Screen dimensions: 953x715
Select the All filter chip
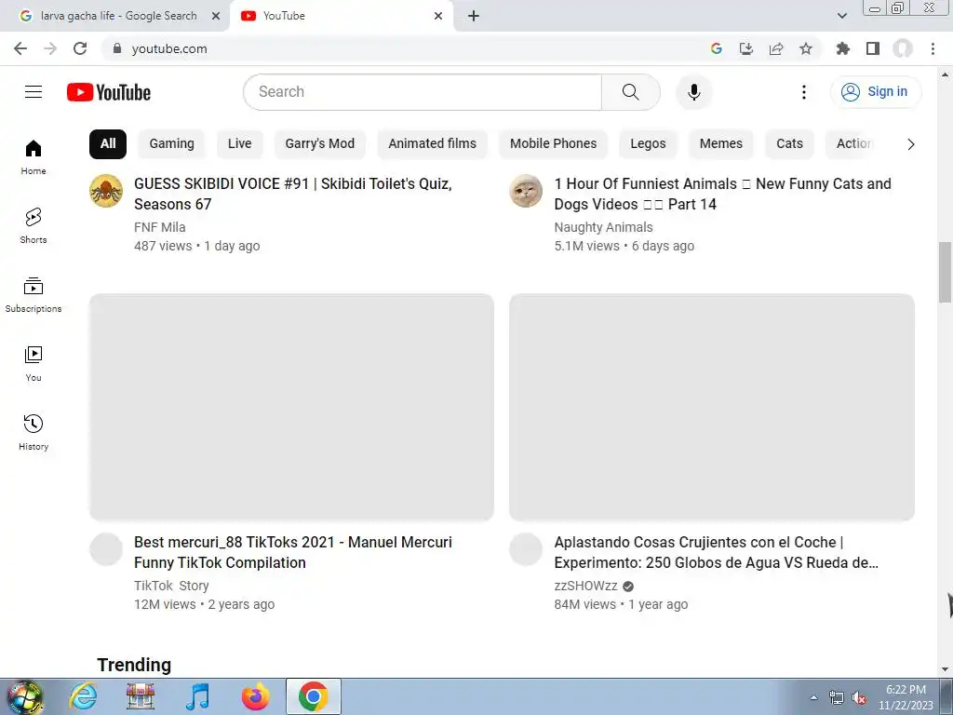108,144
